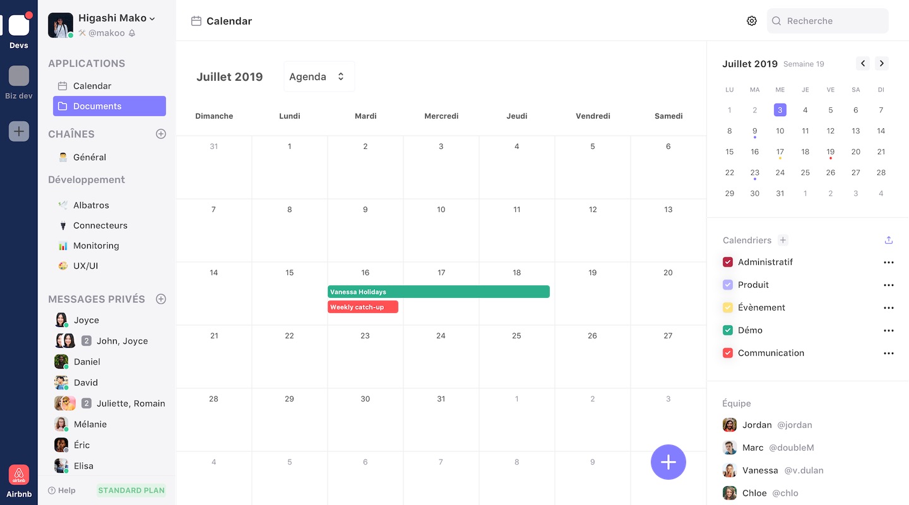
Task: Open the Agenda view dropdown
Action: coord(319,76)
